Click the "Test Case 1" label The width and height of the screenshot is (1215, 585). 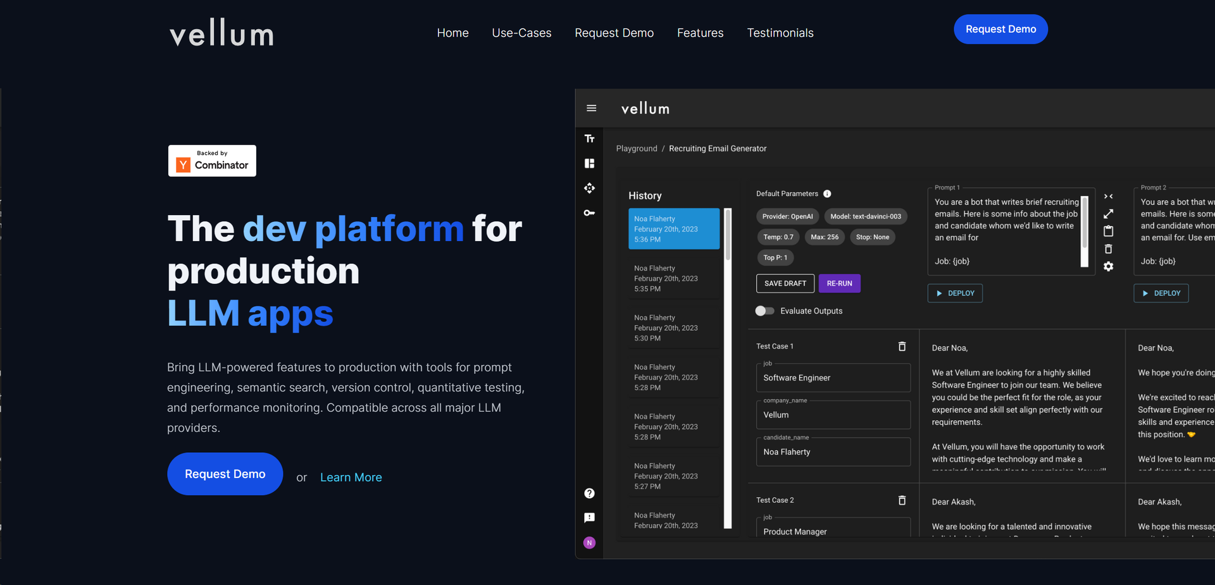coord(775,347)
